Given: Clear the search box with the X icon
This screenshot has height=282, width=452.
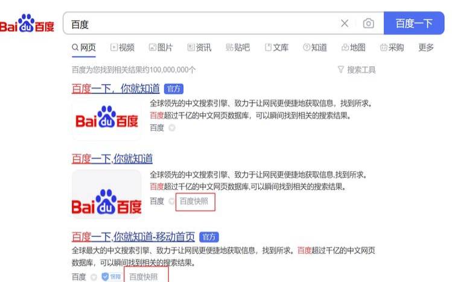Looking at the screenshot, I should click(345, 23).
